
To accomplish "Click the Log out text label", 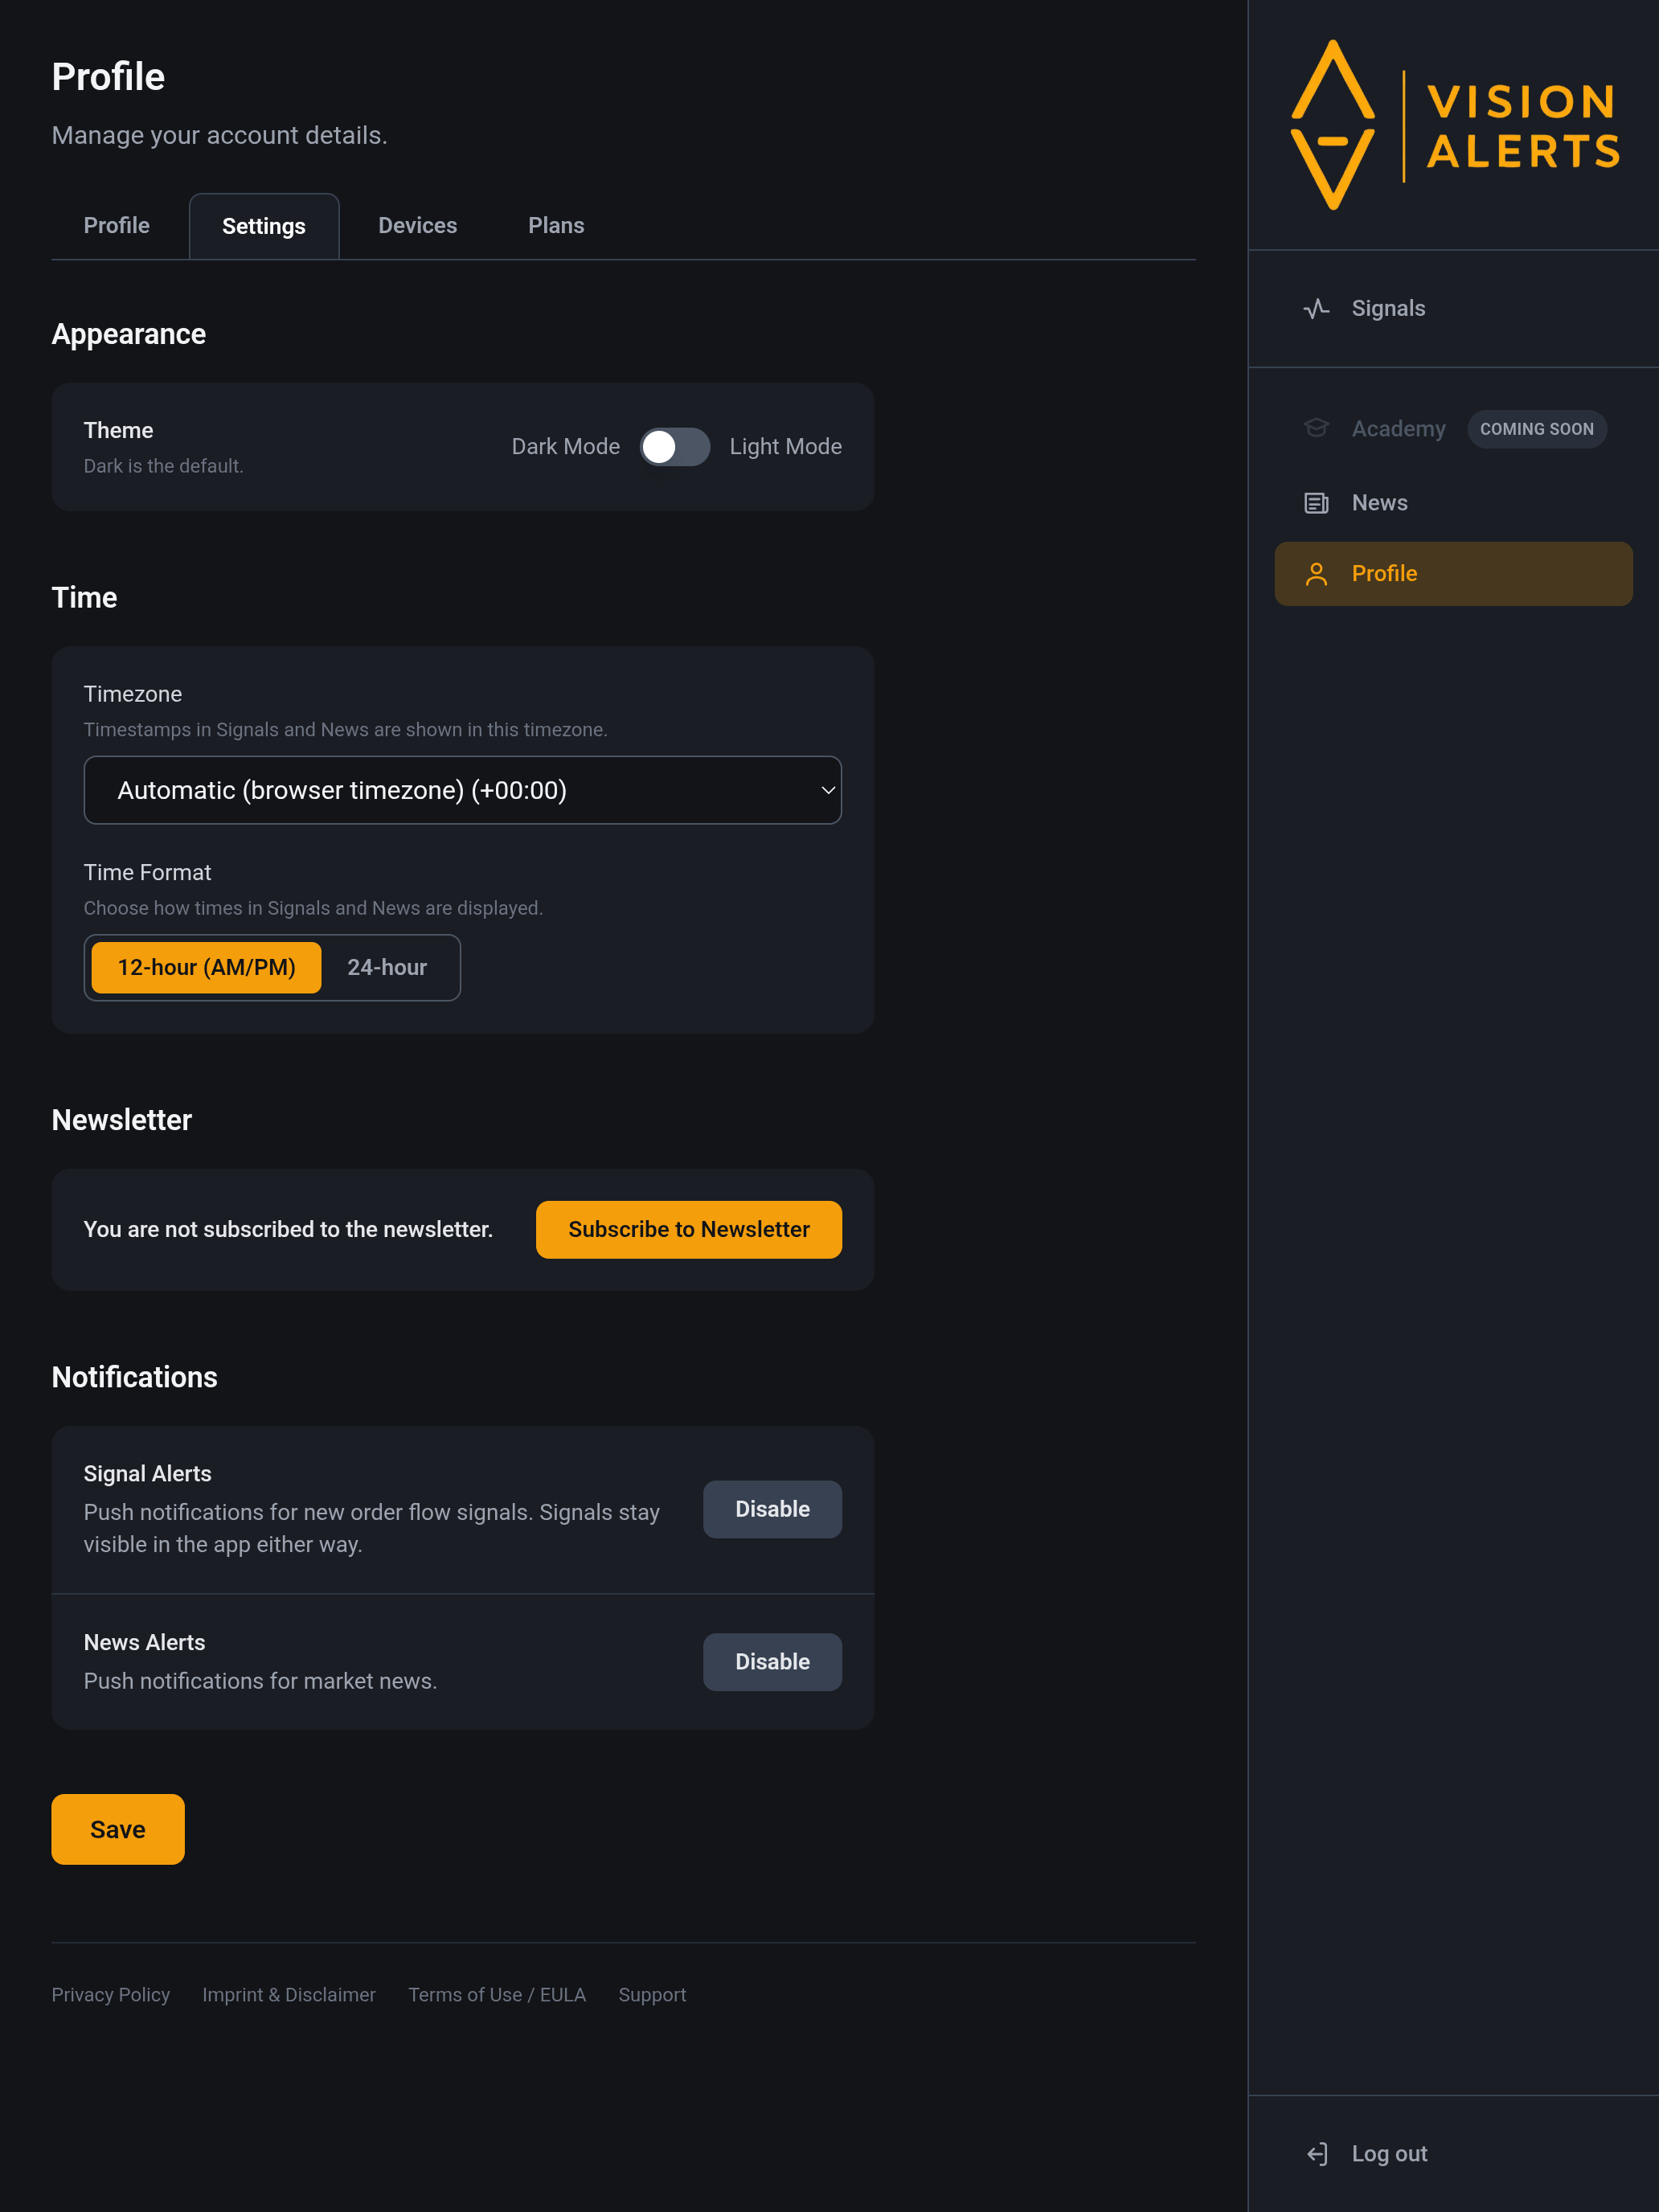I will [x=1389, y=2154].
